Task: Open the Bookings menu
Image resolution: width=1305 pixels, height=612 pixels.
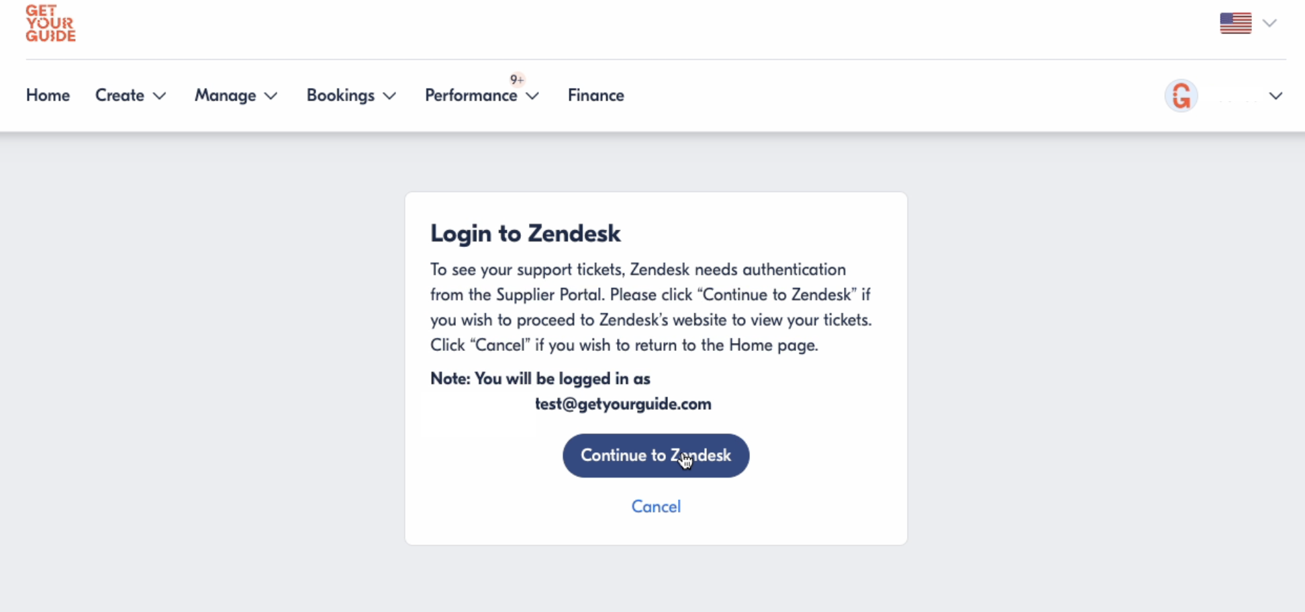Action: coord(340,95)
